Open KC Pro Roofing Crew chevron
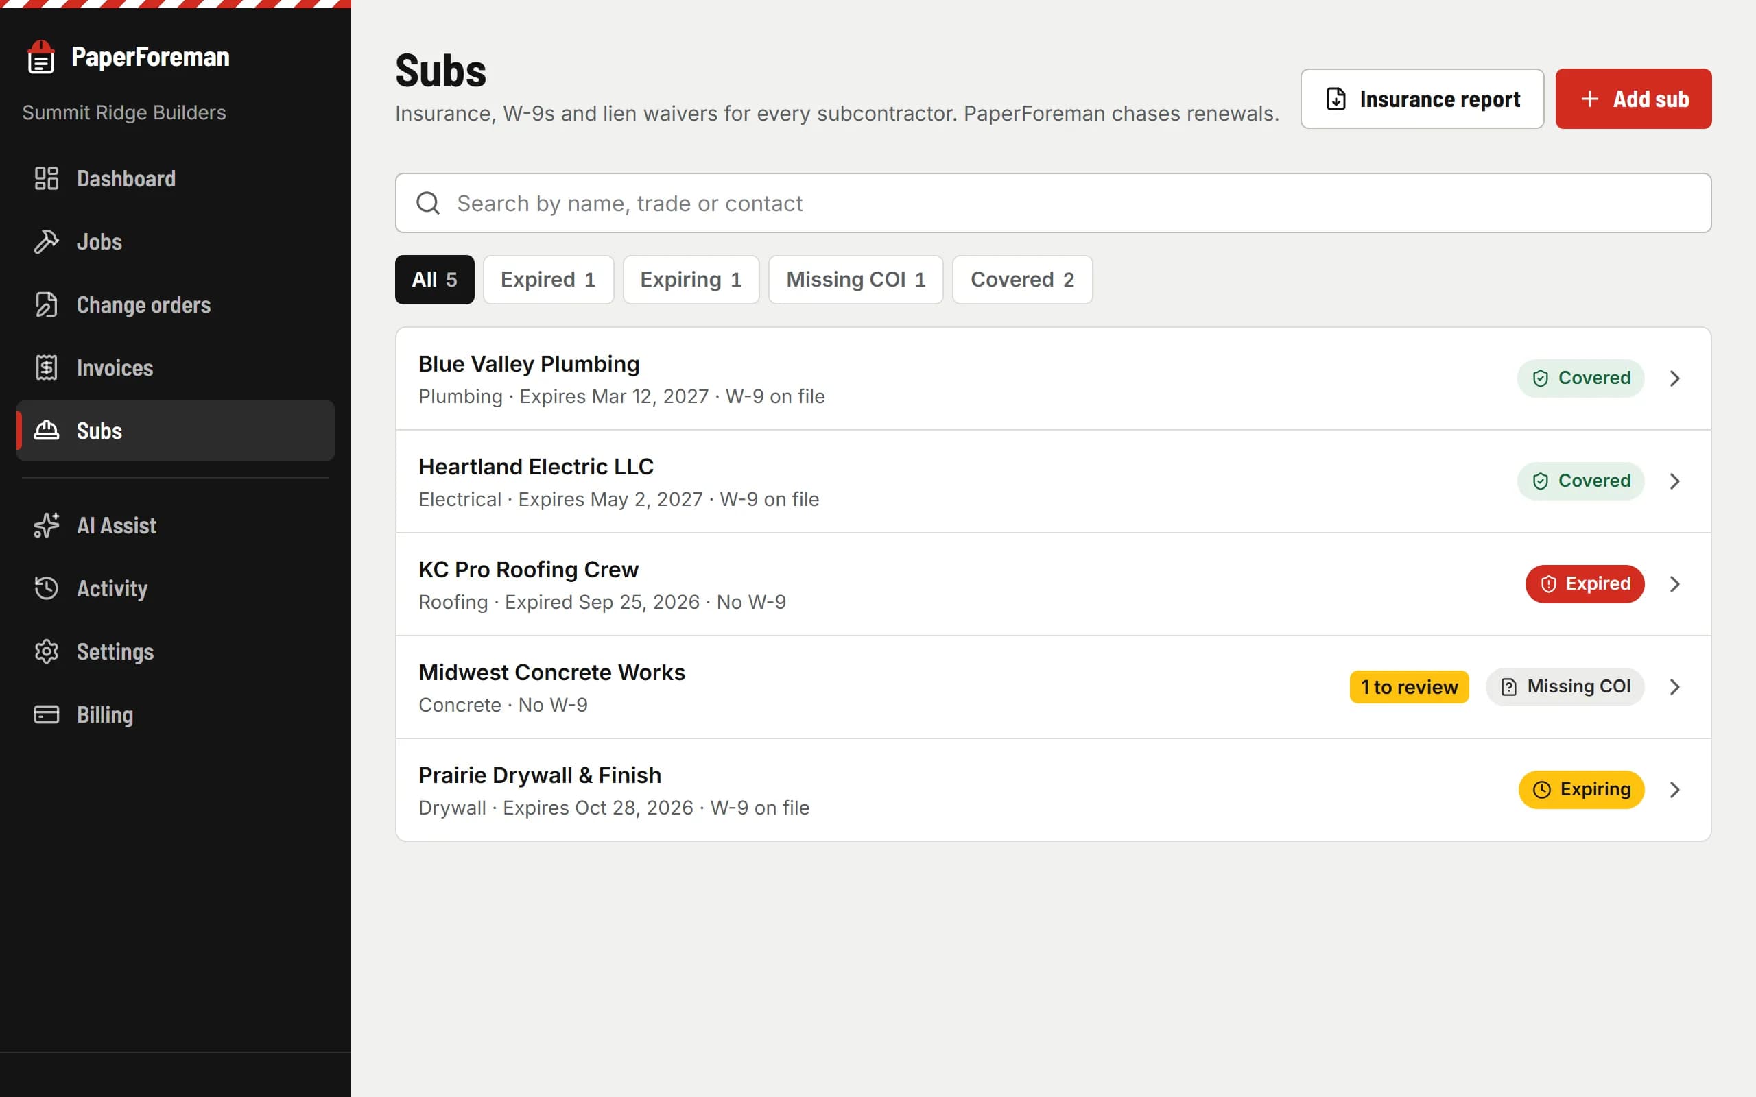The height and width of the screenshot is (1097, 1756). [1675, 584]
